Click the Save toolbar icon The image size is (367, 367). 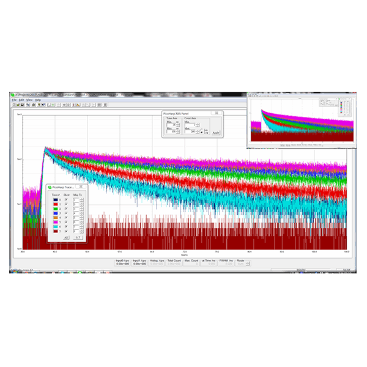(x=21, y=105)
